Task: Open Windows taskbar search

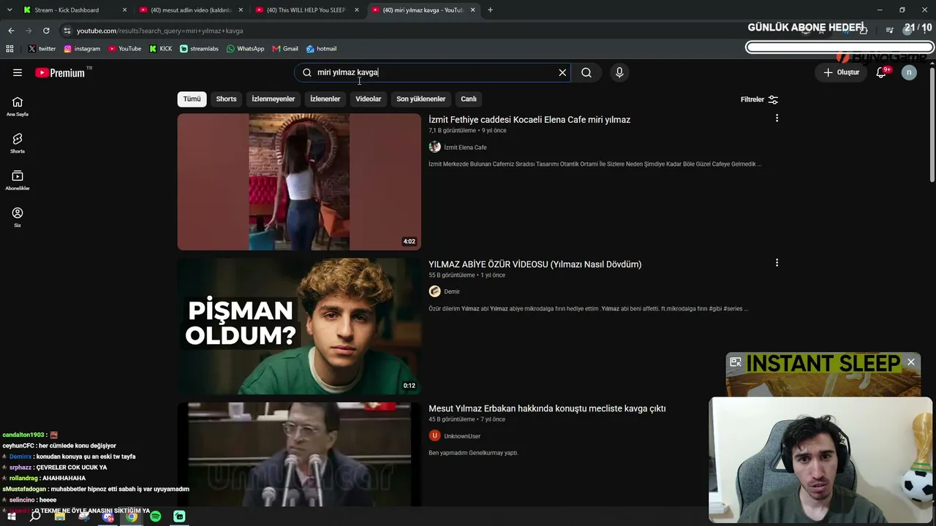Action: point(35,517)
